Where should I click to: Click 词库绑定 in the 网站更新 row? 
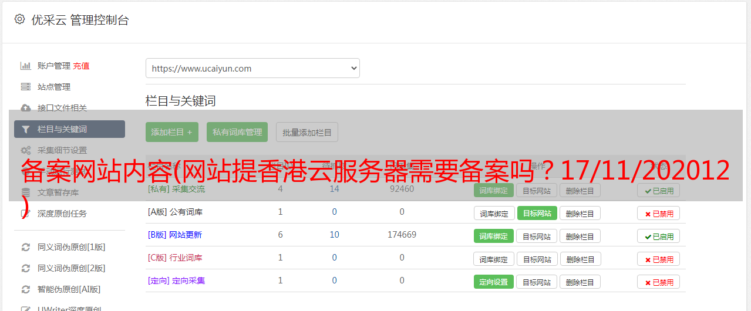click(494, 236)
